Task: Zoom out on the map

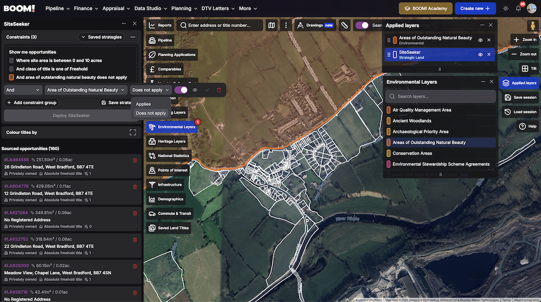Action: point(524,54)
